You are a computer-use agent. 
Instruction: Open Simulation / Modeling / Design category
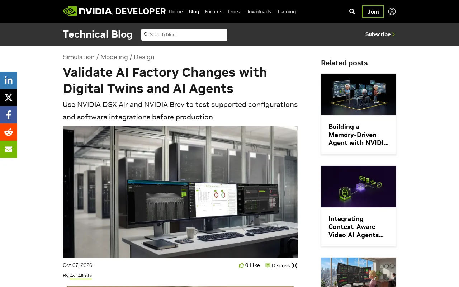tap(109, 57)
